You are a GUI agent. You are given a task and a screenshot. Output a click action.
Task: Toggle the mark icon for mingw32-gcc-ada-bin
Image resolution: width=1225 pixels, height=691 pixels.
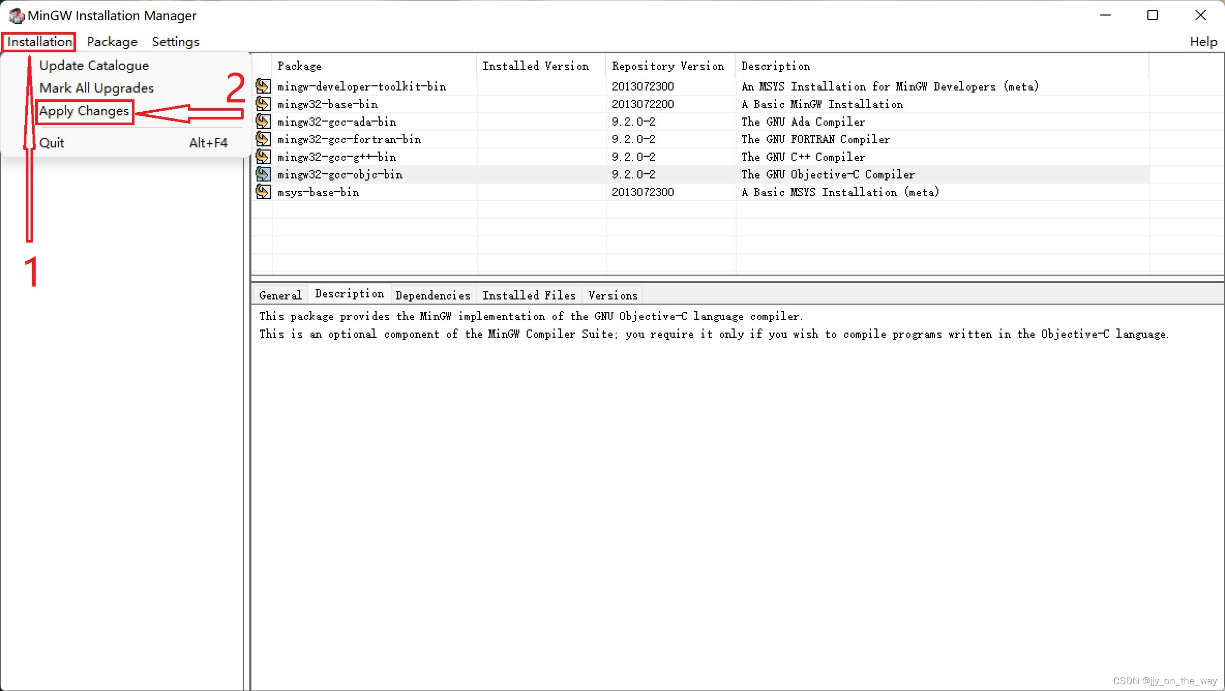point(263,121)
